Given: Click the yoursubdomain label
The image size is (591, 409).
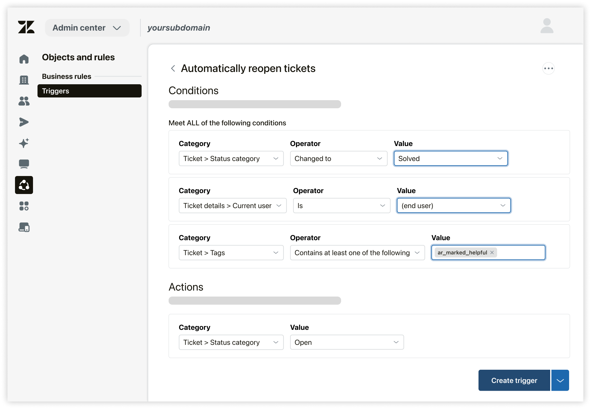Looking at the screenshot, I should coord(179,28).
